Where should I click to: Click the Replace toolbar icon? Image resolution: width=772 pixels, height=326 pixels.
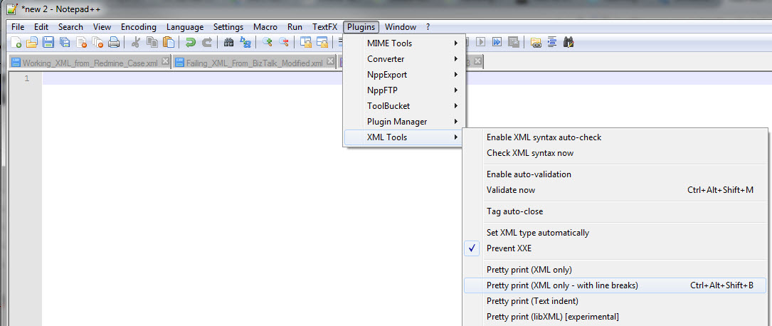245,42
